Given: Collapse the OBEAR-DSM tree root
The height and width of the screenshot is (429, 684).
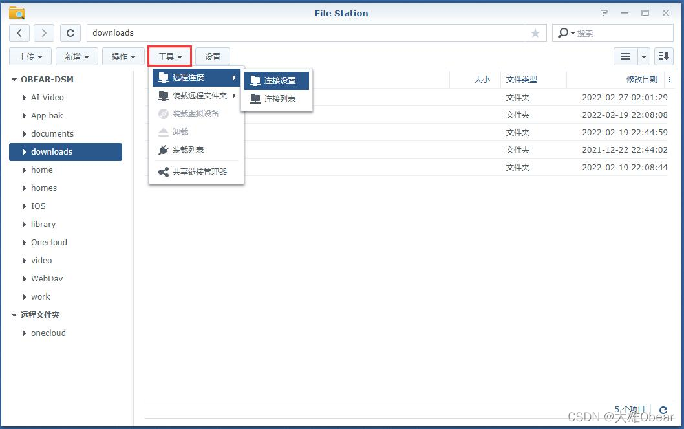Looking at the screenshot, I should point(14,80).
